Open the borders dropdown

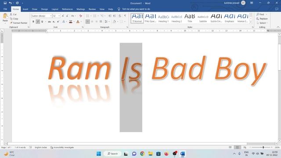[x=125, y=22]
